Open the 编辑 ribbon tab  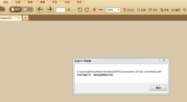click(42, 2)
